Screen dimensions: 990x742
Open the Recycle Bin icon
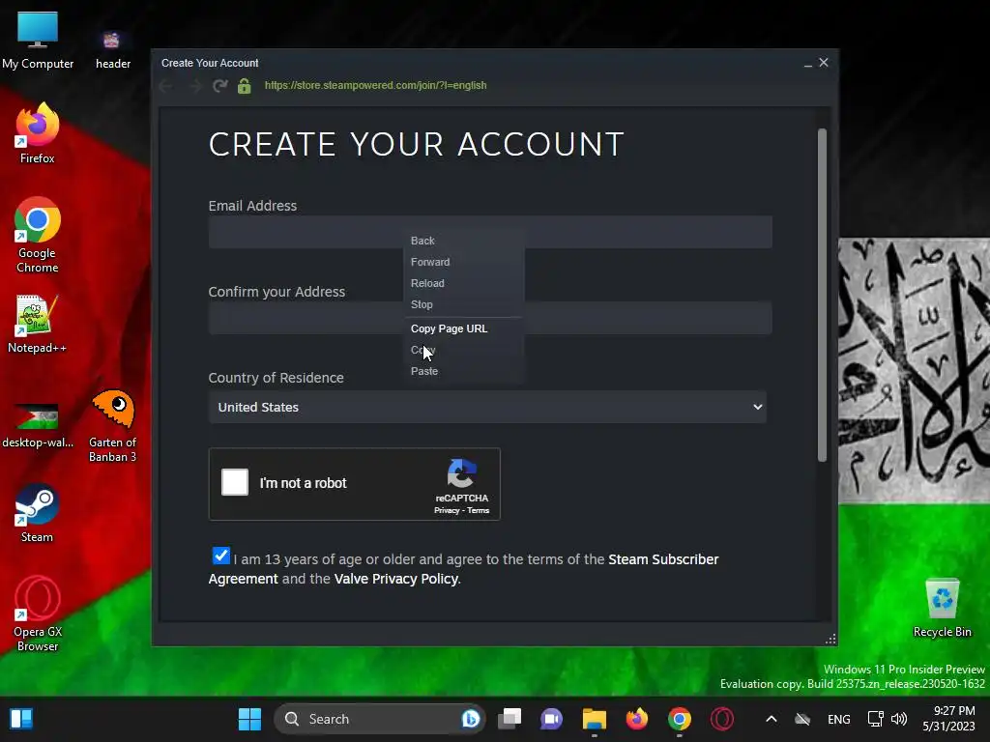click(x=942, y=607)
